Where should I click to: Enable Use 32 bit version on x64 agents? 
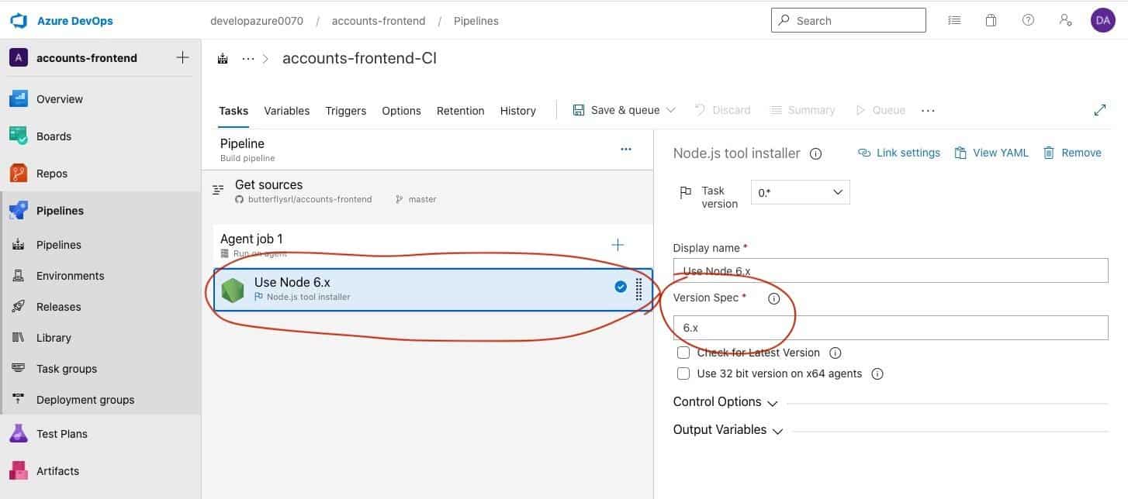(x=683, y=373)
